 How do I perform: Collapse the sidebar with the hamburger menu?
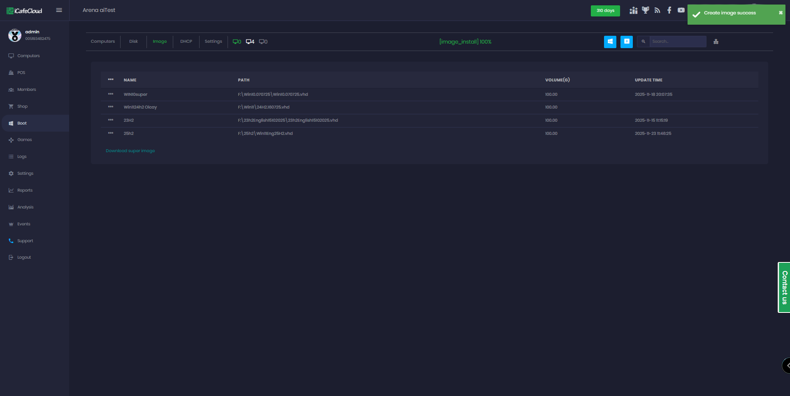(59, 10)
